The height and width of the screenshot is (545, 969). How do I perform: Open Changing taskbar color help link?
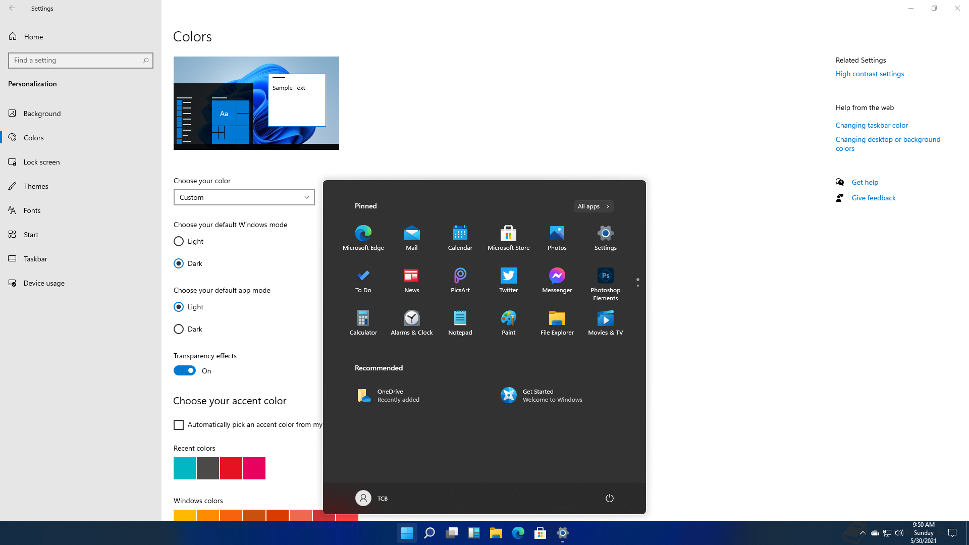tap(872, 125)
